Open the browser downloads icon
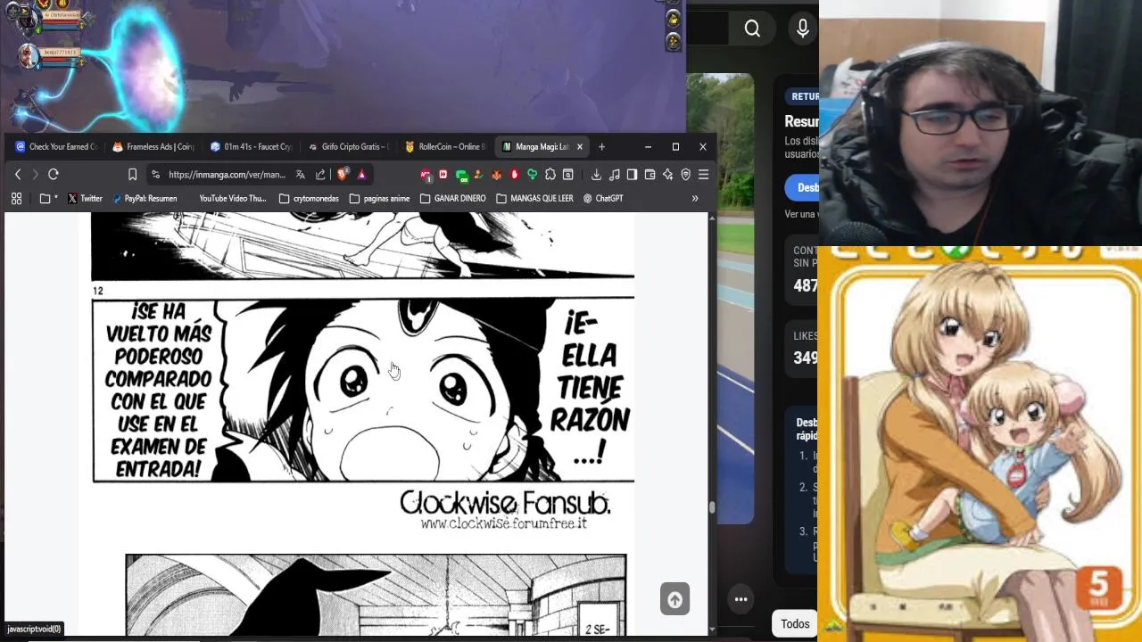1142x642 pixels. 596,175
